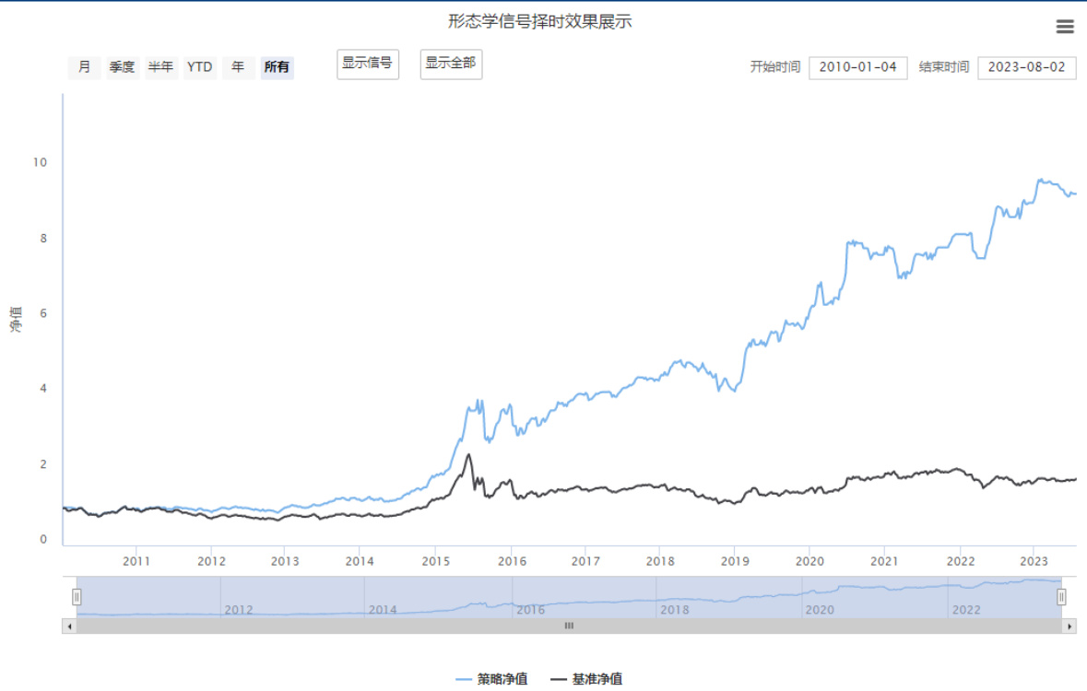Select the 年 range button
This screenshot has height=691, width=1087.
click(238, 67)
